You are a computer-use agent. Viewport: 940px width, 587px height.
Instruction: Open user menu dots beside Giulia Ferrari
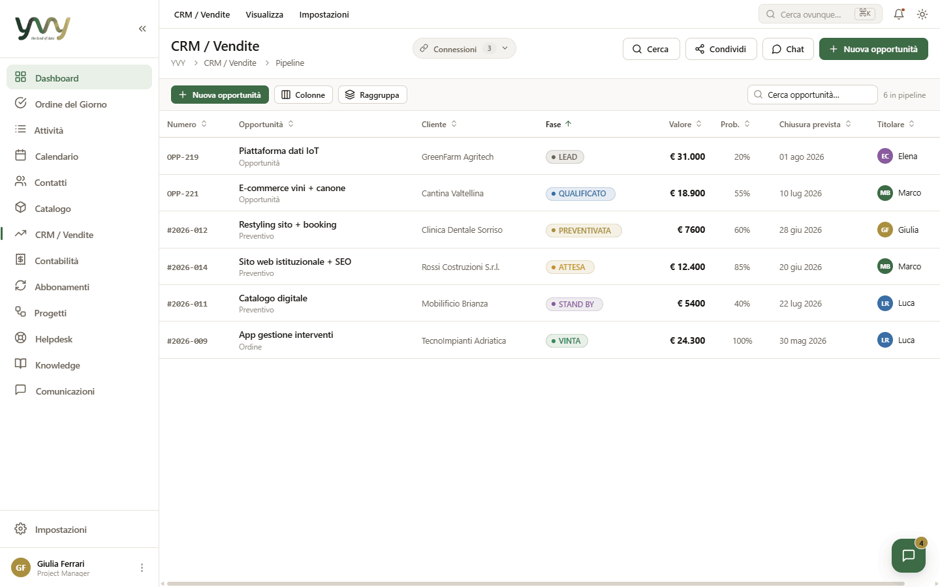142,567
